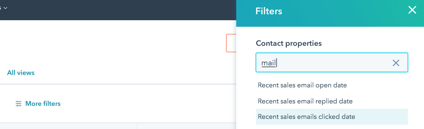
Task: Click the dark top navigation bar
Action: click(120, 10)
